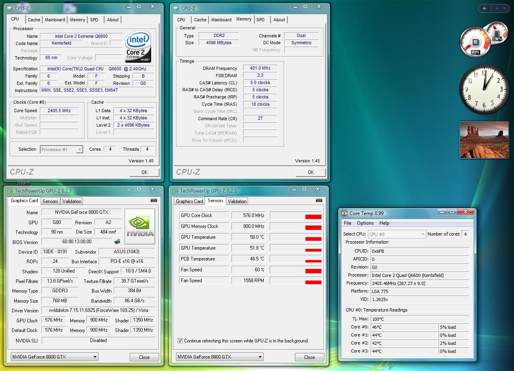
Task: Click the Level 2 cache 2 x 4096 KBytes field
Action: click(133, 125)
